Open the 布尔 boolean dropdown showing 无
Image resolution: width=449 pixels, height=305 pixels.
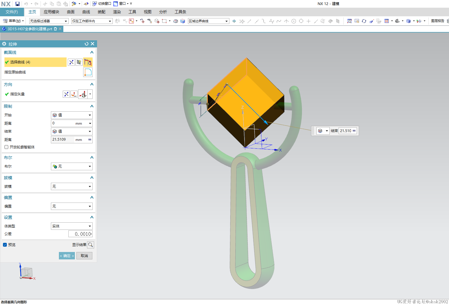(x=72, y=166)
